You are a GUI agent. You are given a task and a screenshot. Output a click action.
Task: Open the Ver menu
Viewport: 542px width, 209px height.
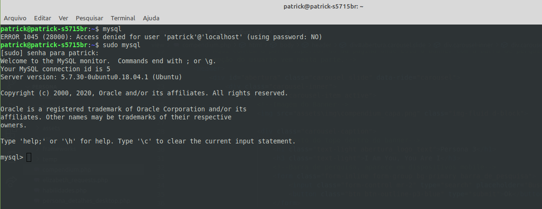coord(63,18)
